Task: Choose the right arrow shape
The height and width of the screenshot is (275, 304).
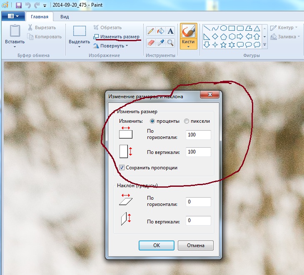Action: pos(240,37)
